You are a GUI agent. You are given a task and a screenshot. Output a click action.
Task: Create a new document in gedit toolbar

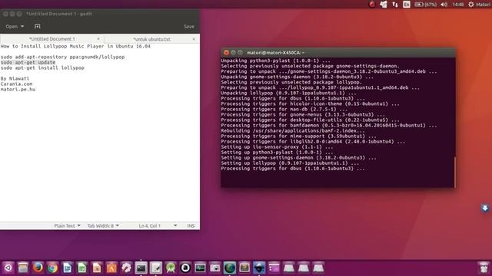point(38,26)
